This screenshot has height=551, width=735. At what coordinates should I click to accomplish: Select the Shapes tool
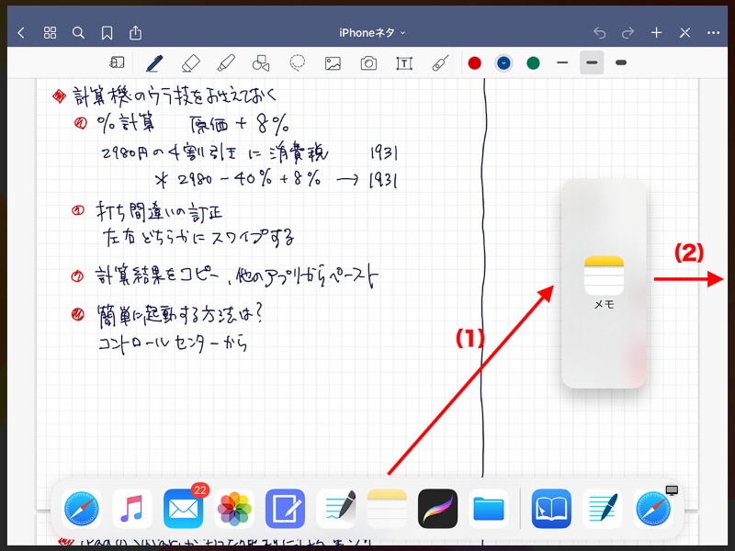coord(261,63)
